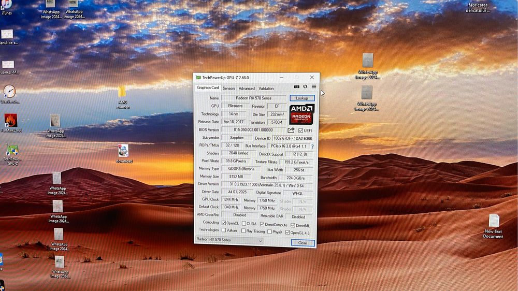
Task: Select the UserBenchmark desktop shortcut
Action: [x=9, y=94]
